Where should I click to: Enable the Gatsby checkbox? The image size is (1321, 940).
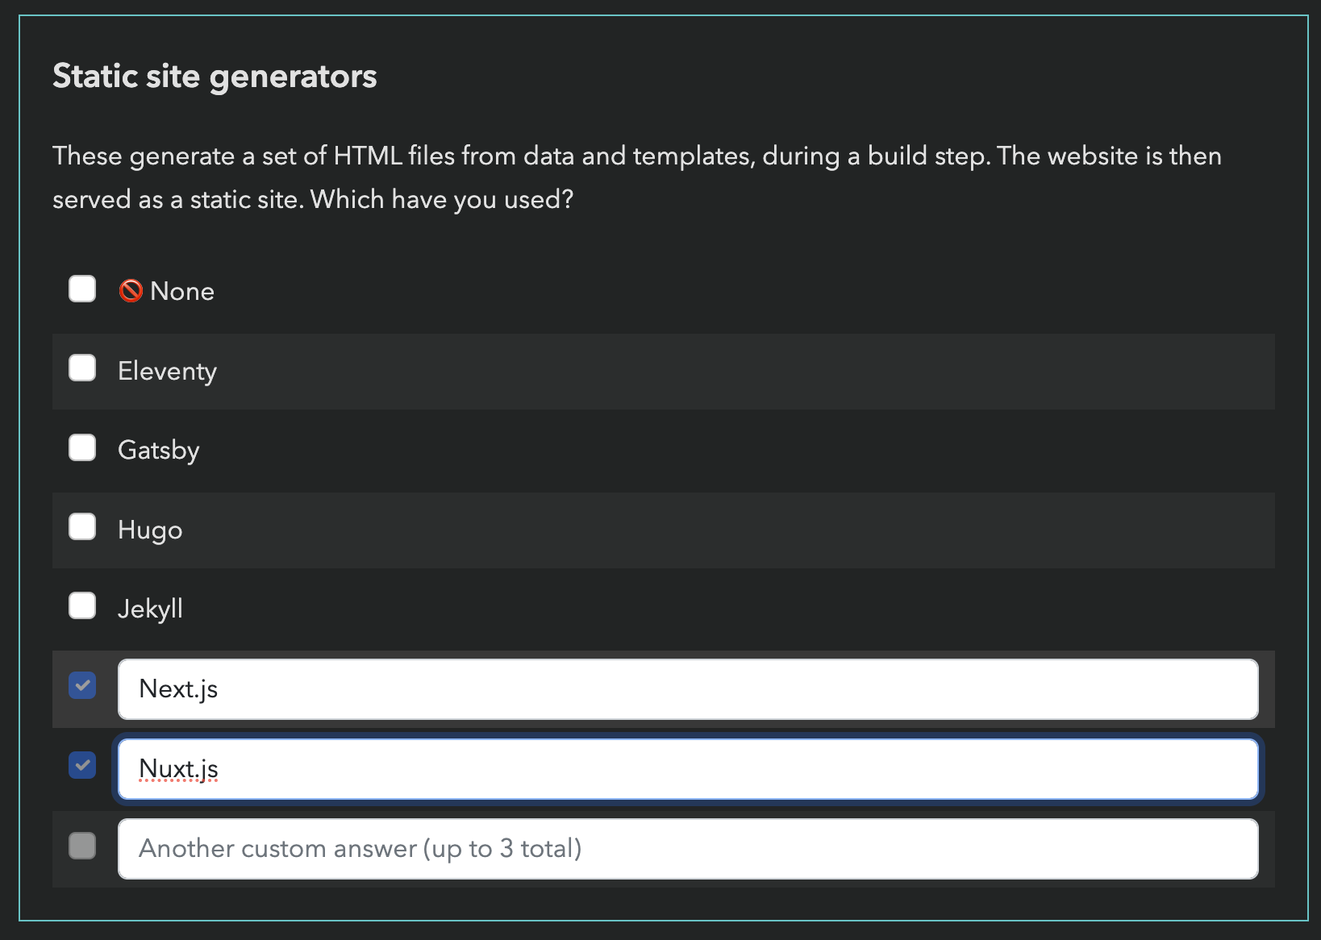[x=82, y=447]
